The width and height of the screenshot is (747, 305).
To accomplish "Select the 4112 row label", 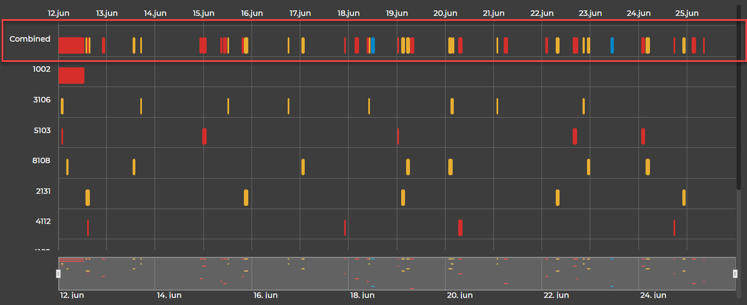I will [x=43, y=221].
